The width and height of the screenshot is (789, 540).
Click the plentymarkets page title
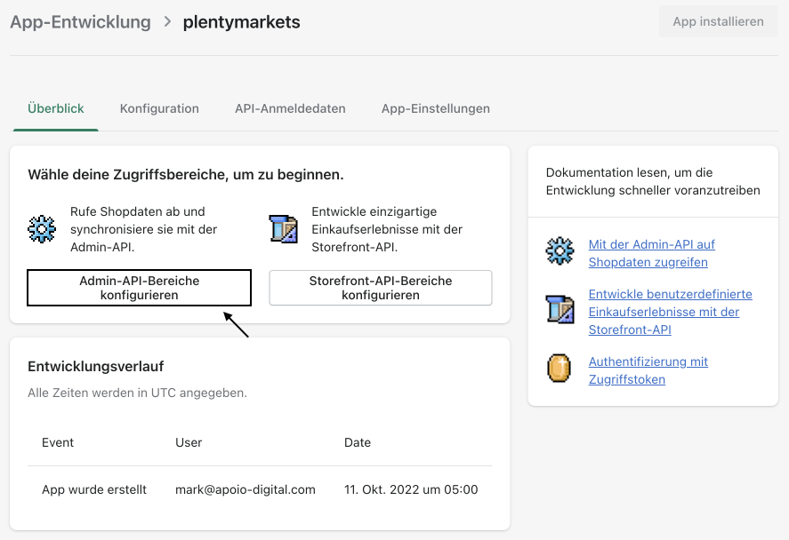(x=242, y=22)
